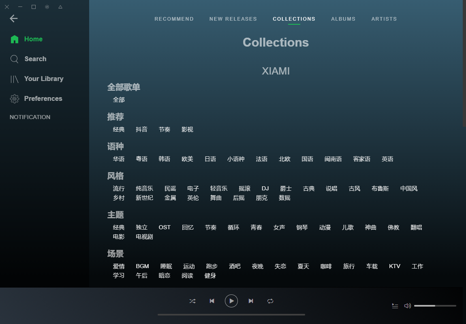This screenshot has width=466, height=324.
Task: Start playback with the play button
Action: point(231,301)
